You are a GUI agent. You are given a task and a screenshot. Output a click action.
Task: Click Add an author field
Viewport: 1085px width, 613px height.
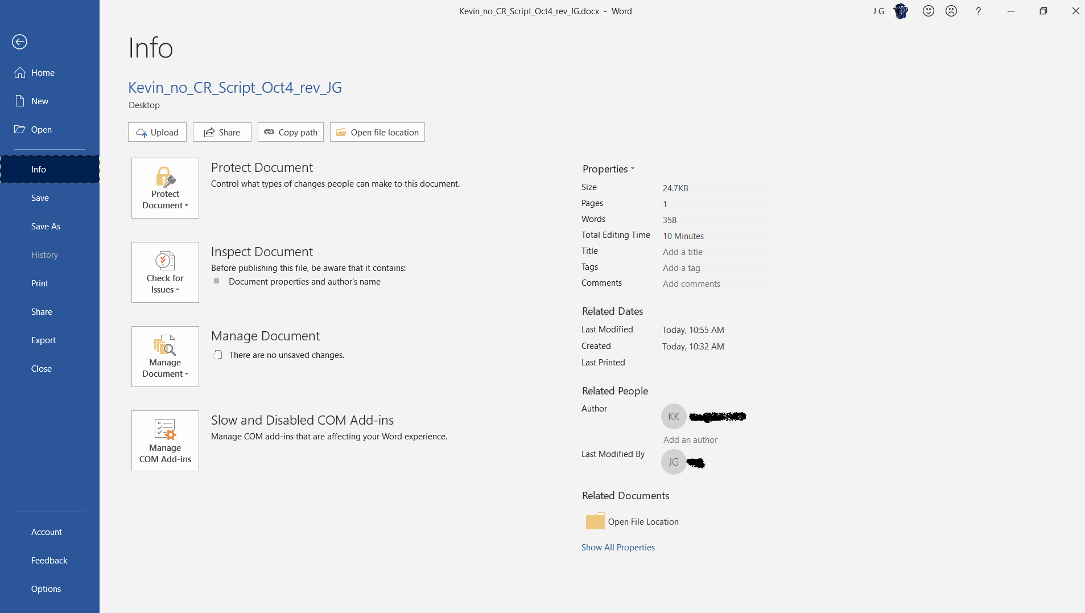(x=690, y=440)
